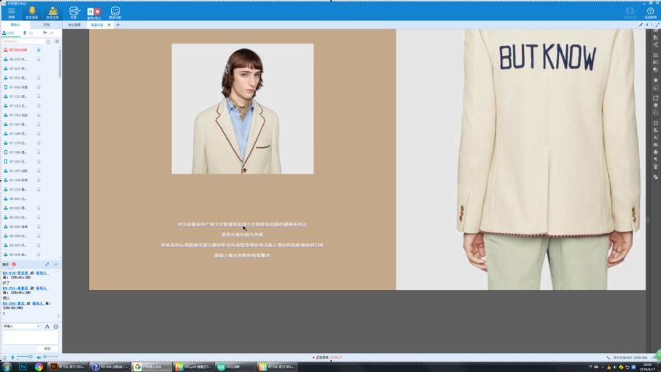Toggle microphone for participant K8-007
Viewport: 661px width, 372px height.
pyautogui.click(x=39, y=245)
